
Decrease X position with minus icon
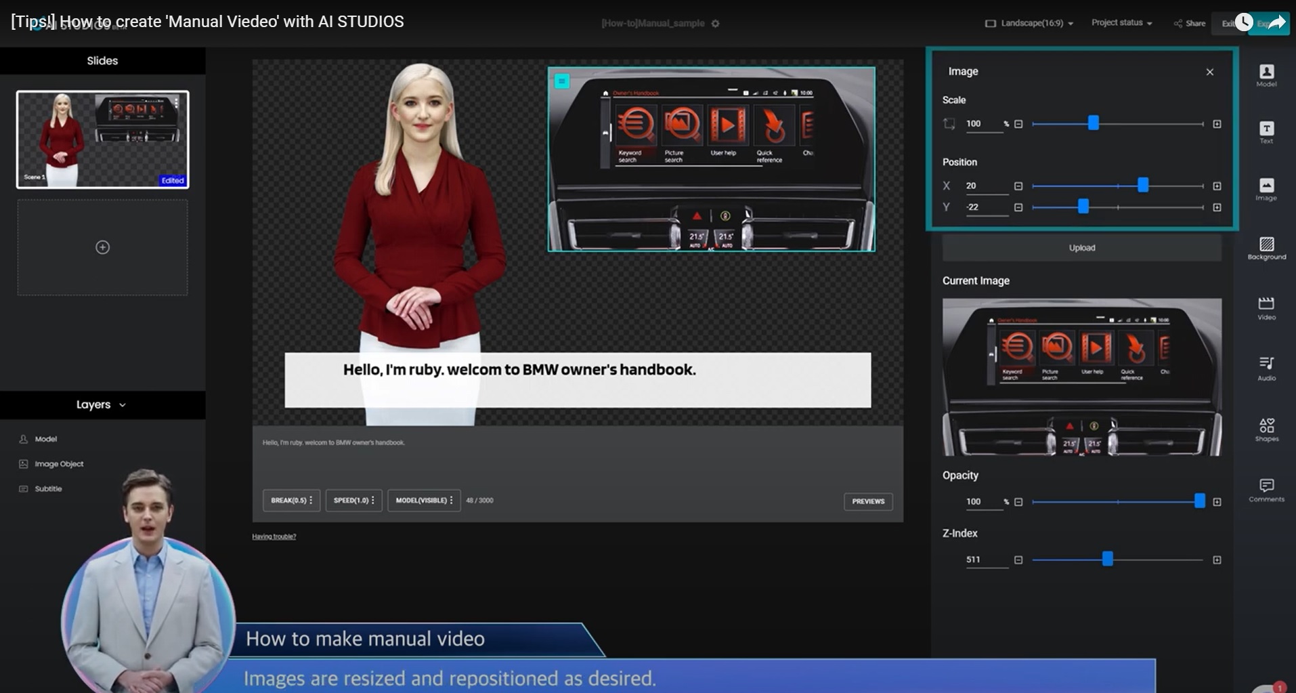coord(1018,186)
